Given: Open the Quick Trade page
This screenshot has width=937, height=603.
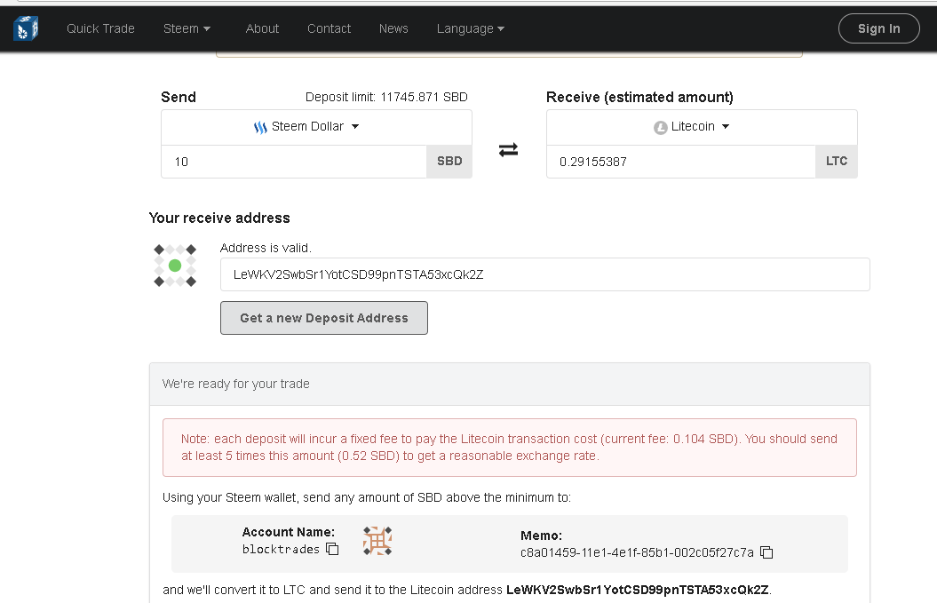Looking at the screenshot, I should [x=100, y=28].
